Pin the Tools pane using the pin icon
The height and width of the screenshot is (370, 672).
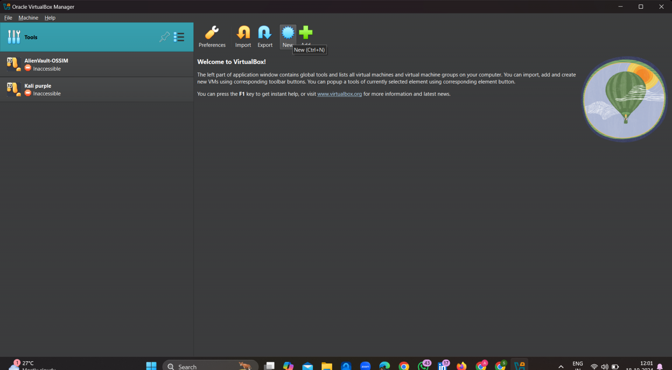164,37
